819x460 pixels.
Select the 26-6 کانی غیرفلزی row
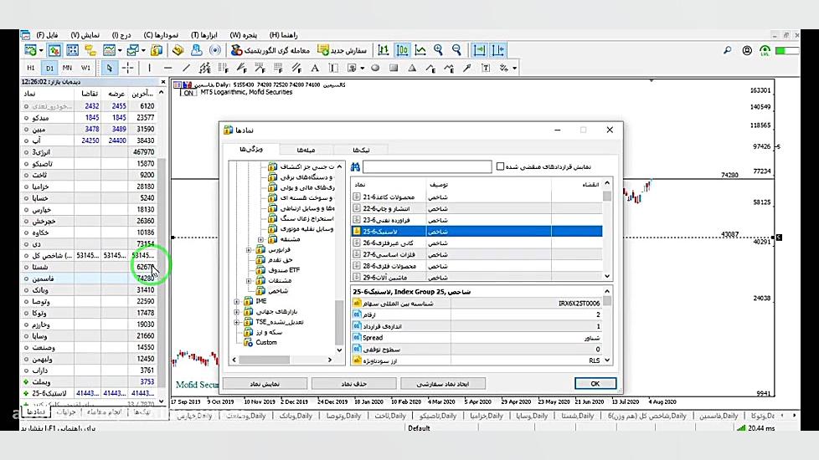476,243
